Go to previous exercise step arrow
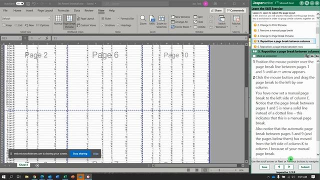Image resolution: width=320 pixels, height=180 pixels. 279,167
